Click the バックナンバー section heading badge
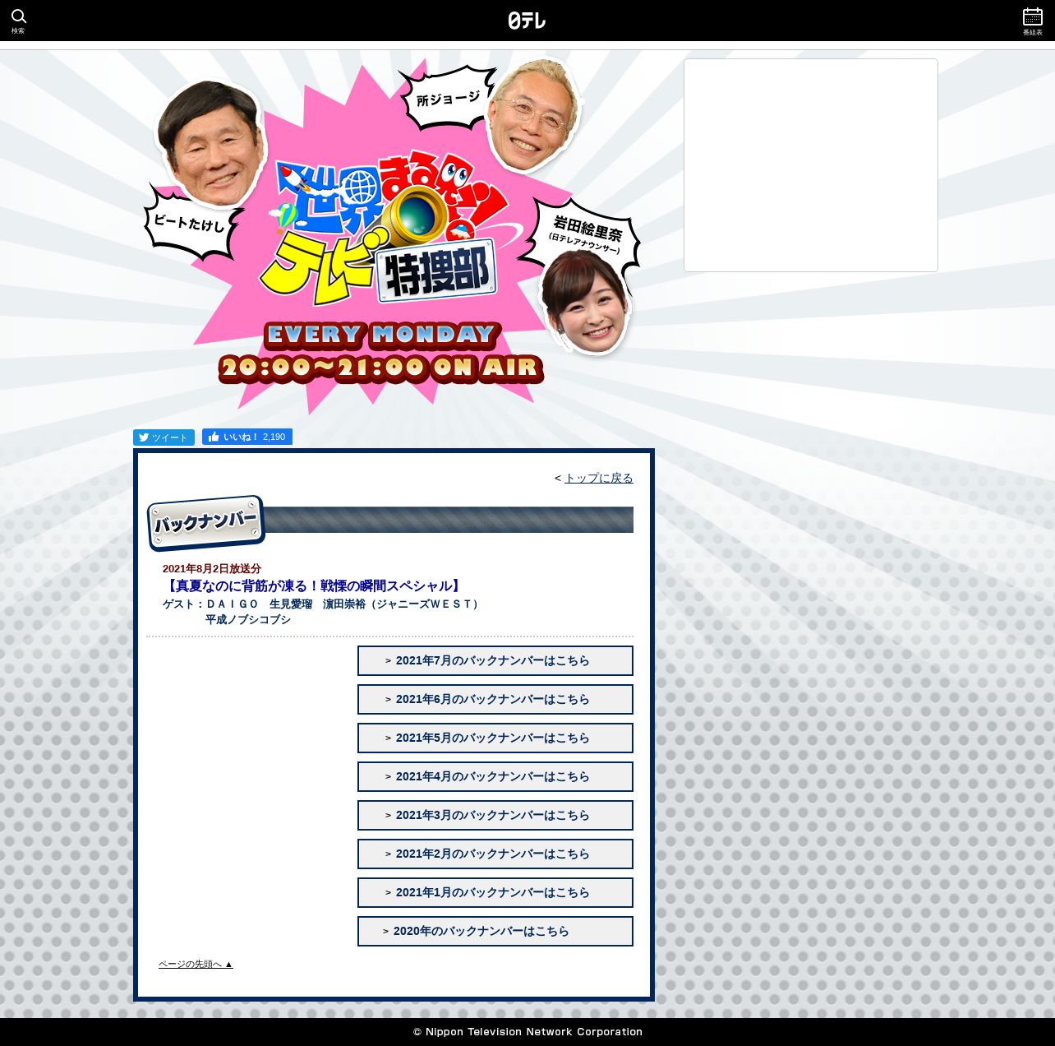 [x=206, y=523]
